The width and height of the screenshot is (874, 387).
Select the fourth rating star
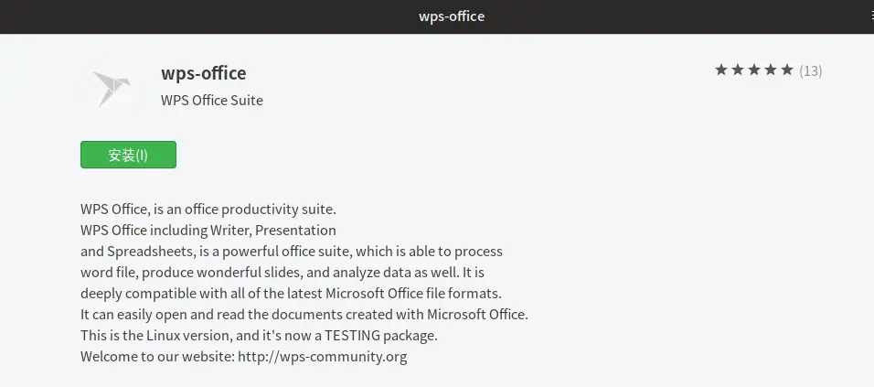tap(771, 70)
